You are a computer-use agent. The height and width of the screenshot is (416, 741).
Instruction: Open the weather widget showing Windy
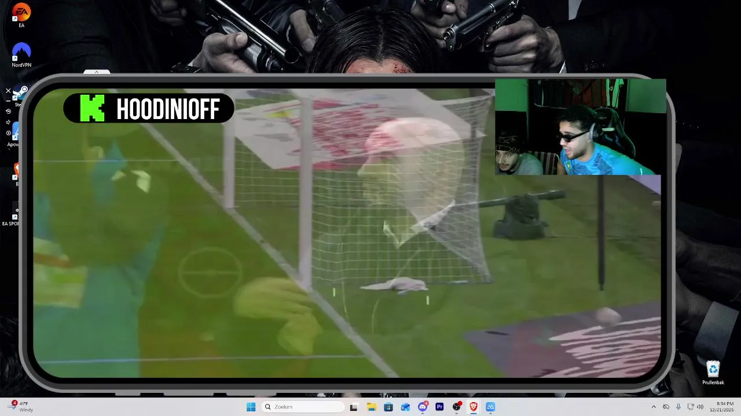click(x=21, y=406)
